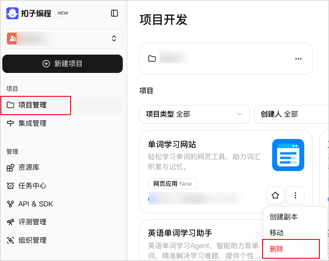Open 评测管理

tap(62, 222)
